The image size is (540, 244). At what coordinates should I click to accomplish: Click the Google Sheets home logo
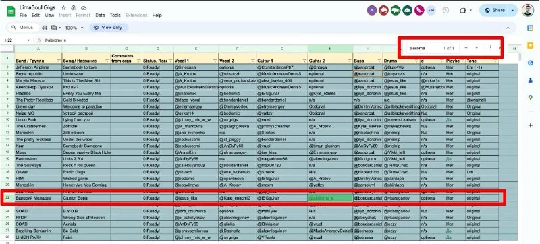(x=11, y=11)
